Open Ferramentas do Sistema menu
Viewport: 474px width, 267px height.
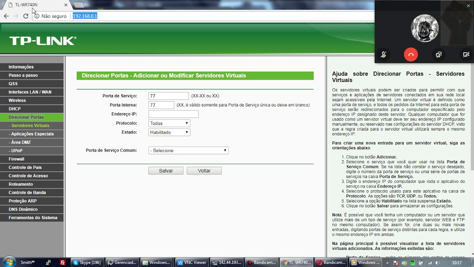tap(32, 218)
